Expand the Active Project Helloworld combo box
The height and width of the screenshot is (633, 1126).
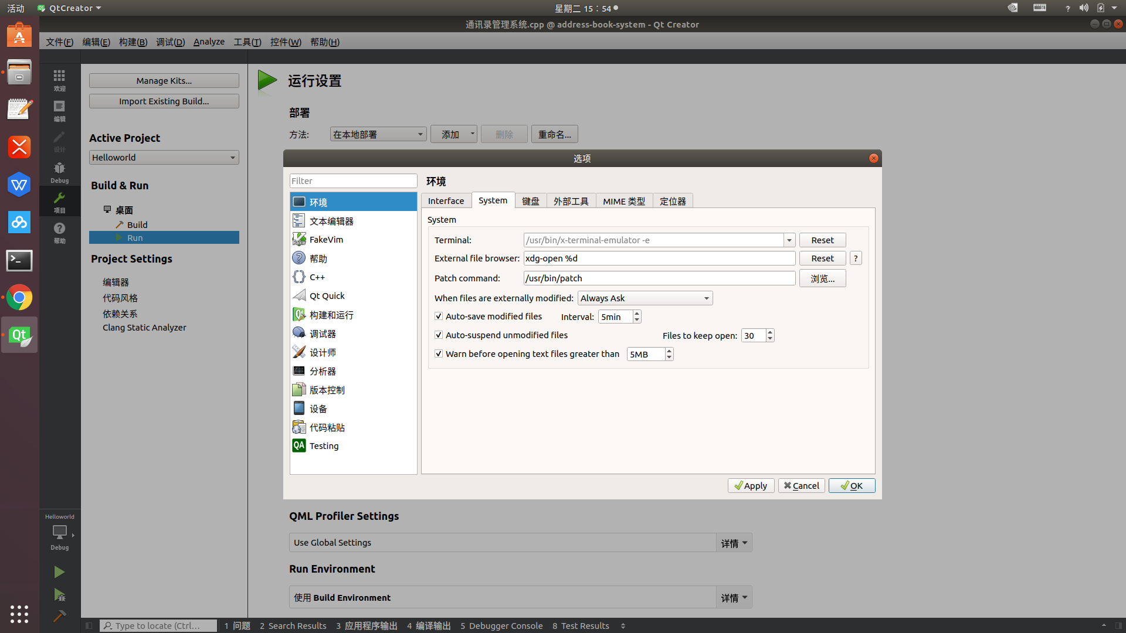pyautogui.click(x=164, y=157)
